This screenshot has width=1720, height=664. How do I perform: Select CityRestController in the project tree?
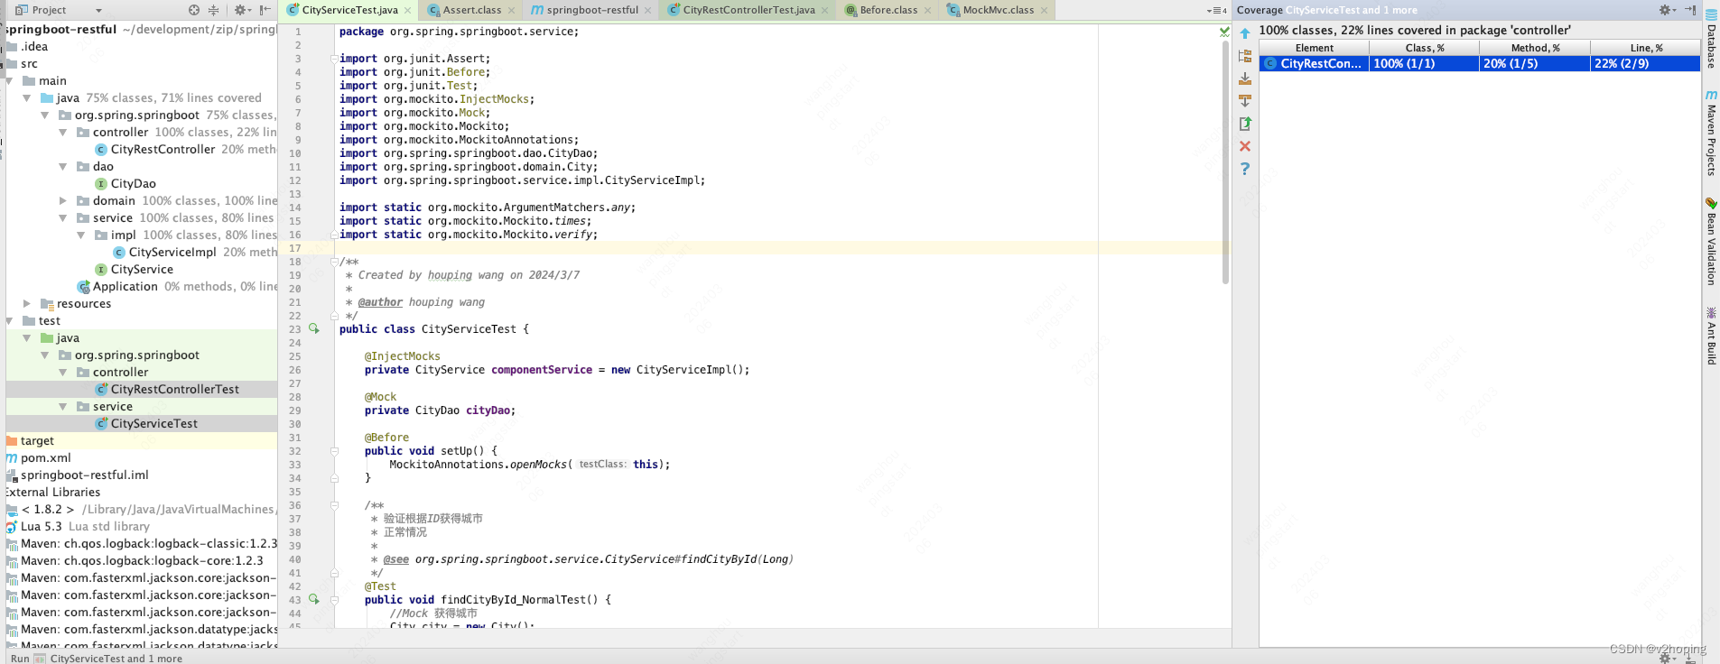click(x=163, y=150)
